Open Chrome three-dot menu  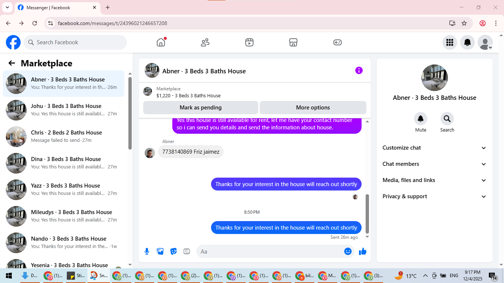point(496,23)
